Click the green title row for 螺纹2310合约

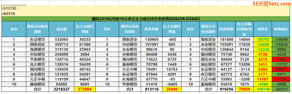coord(146,19)
